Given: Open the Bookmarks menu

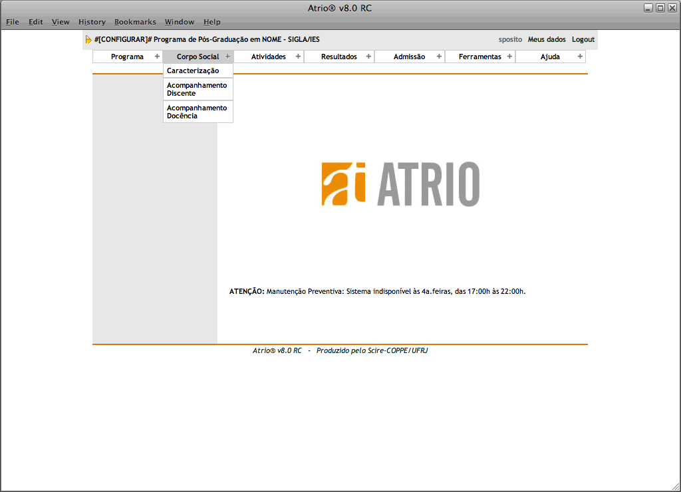Looking at the screenshot, I should coord(135,22).
